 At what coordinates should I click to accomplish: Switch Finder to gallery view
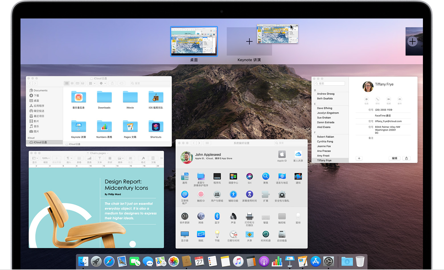pyautogui.click(x=83, y=83)
